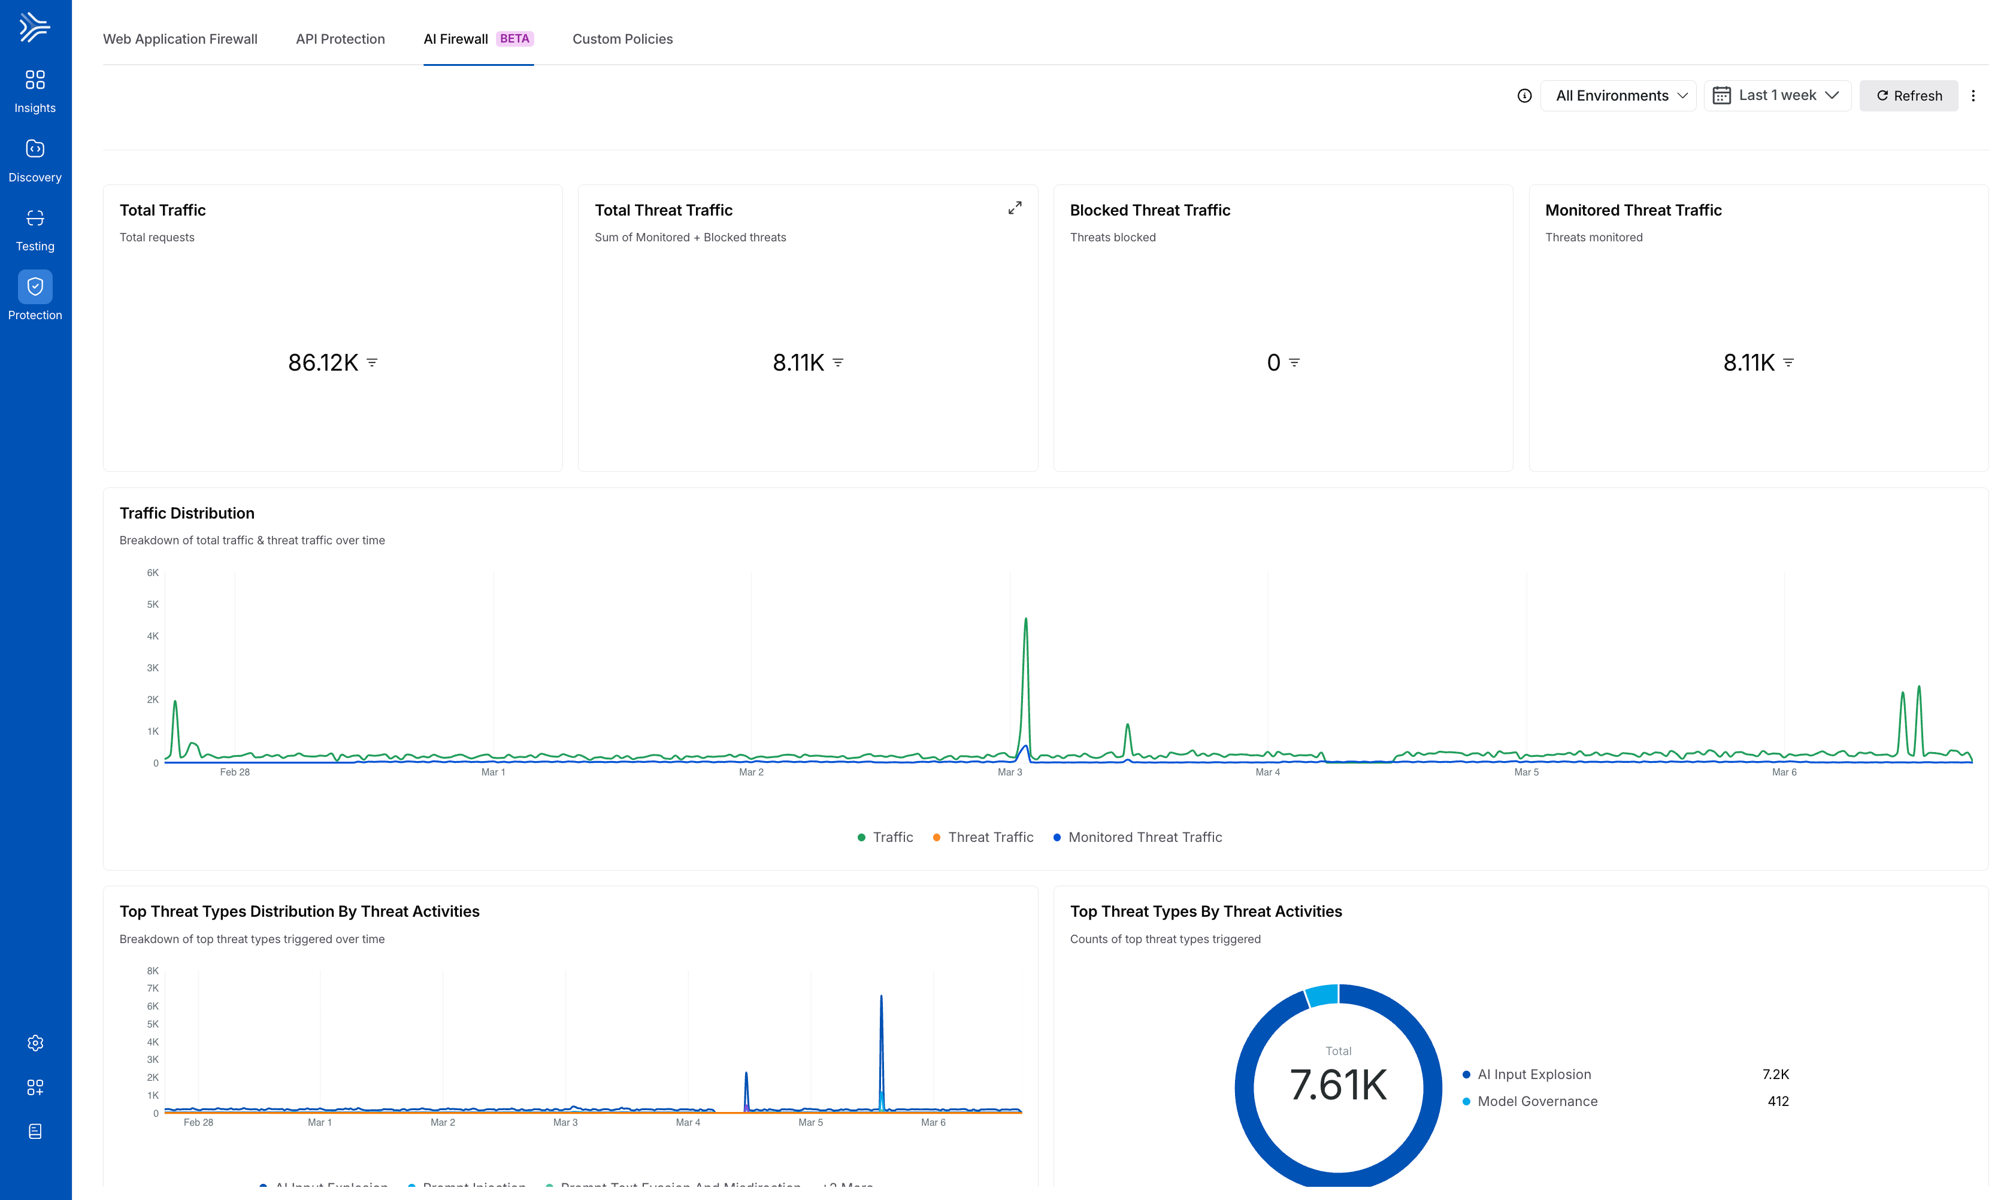Viewport: 2016px width, 1200px height.
Task: Open the documentation icon in sidebar
Action: (x=35, y=1131)
